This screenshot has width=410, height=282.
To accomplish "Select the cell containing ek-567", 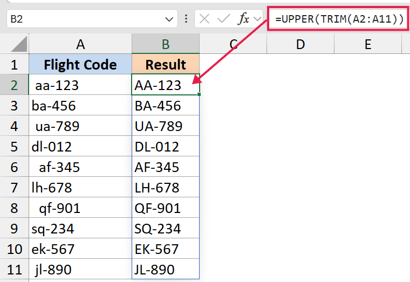I will (80, 249).
